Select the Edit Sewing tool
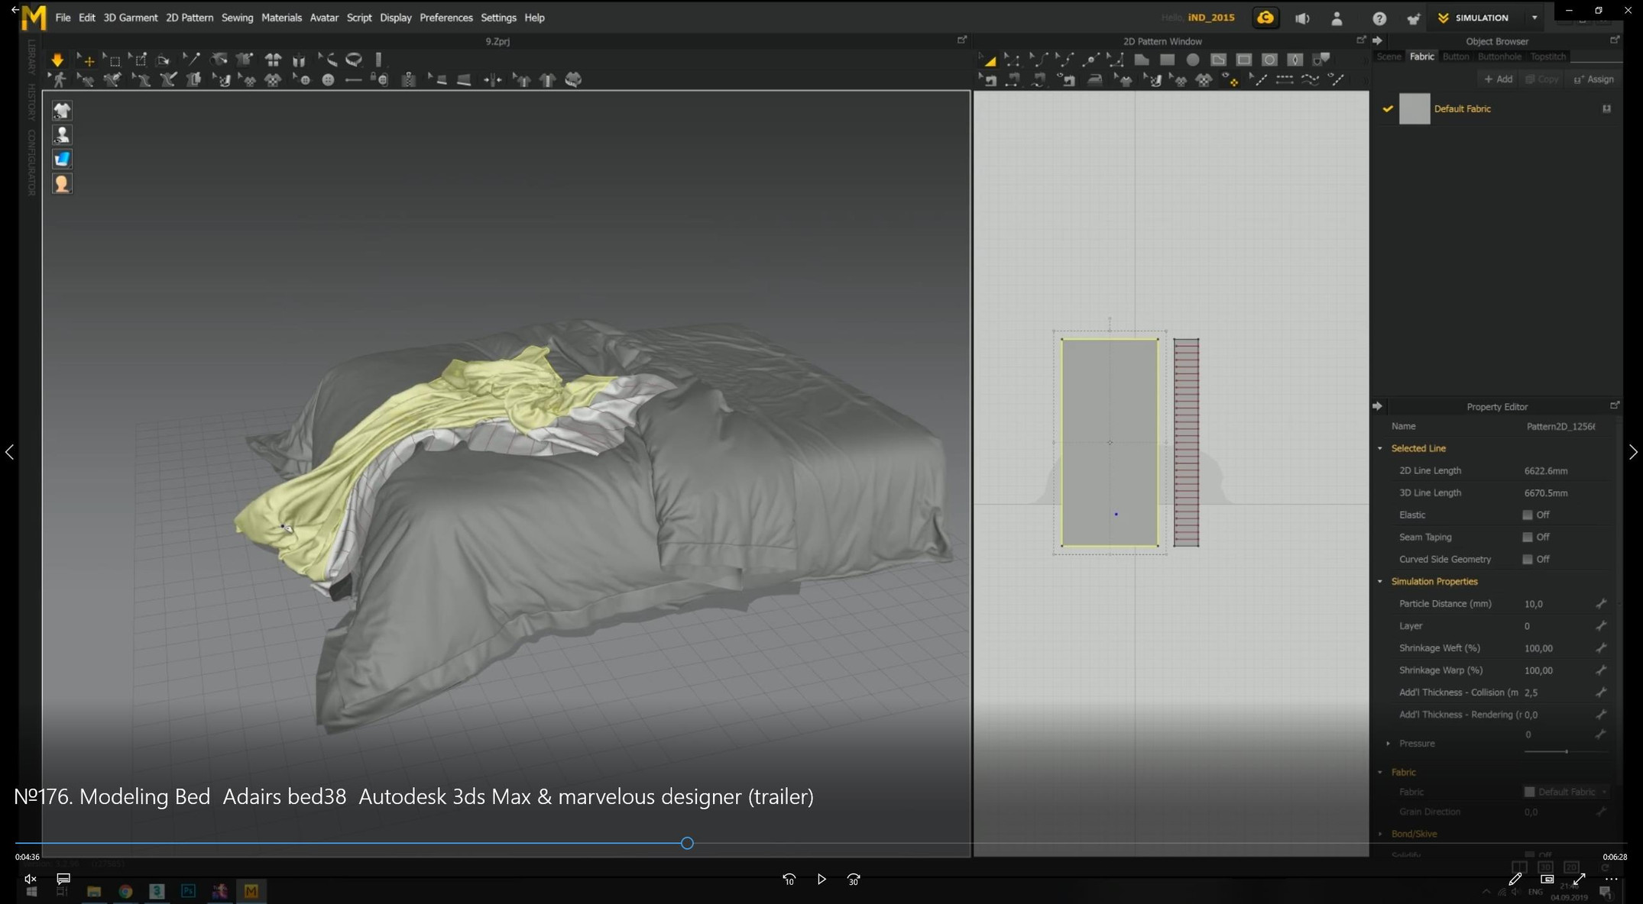1643x904 pixels. [988, 79]
